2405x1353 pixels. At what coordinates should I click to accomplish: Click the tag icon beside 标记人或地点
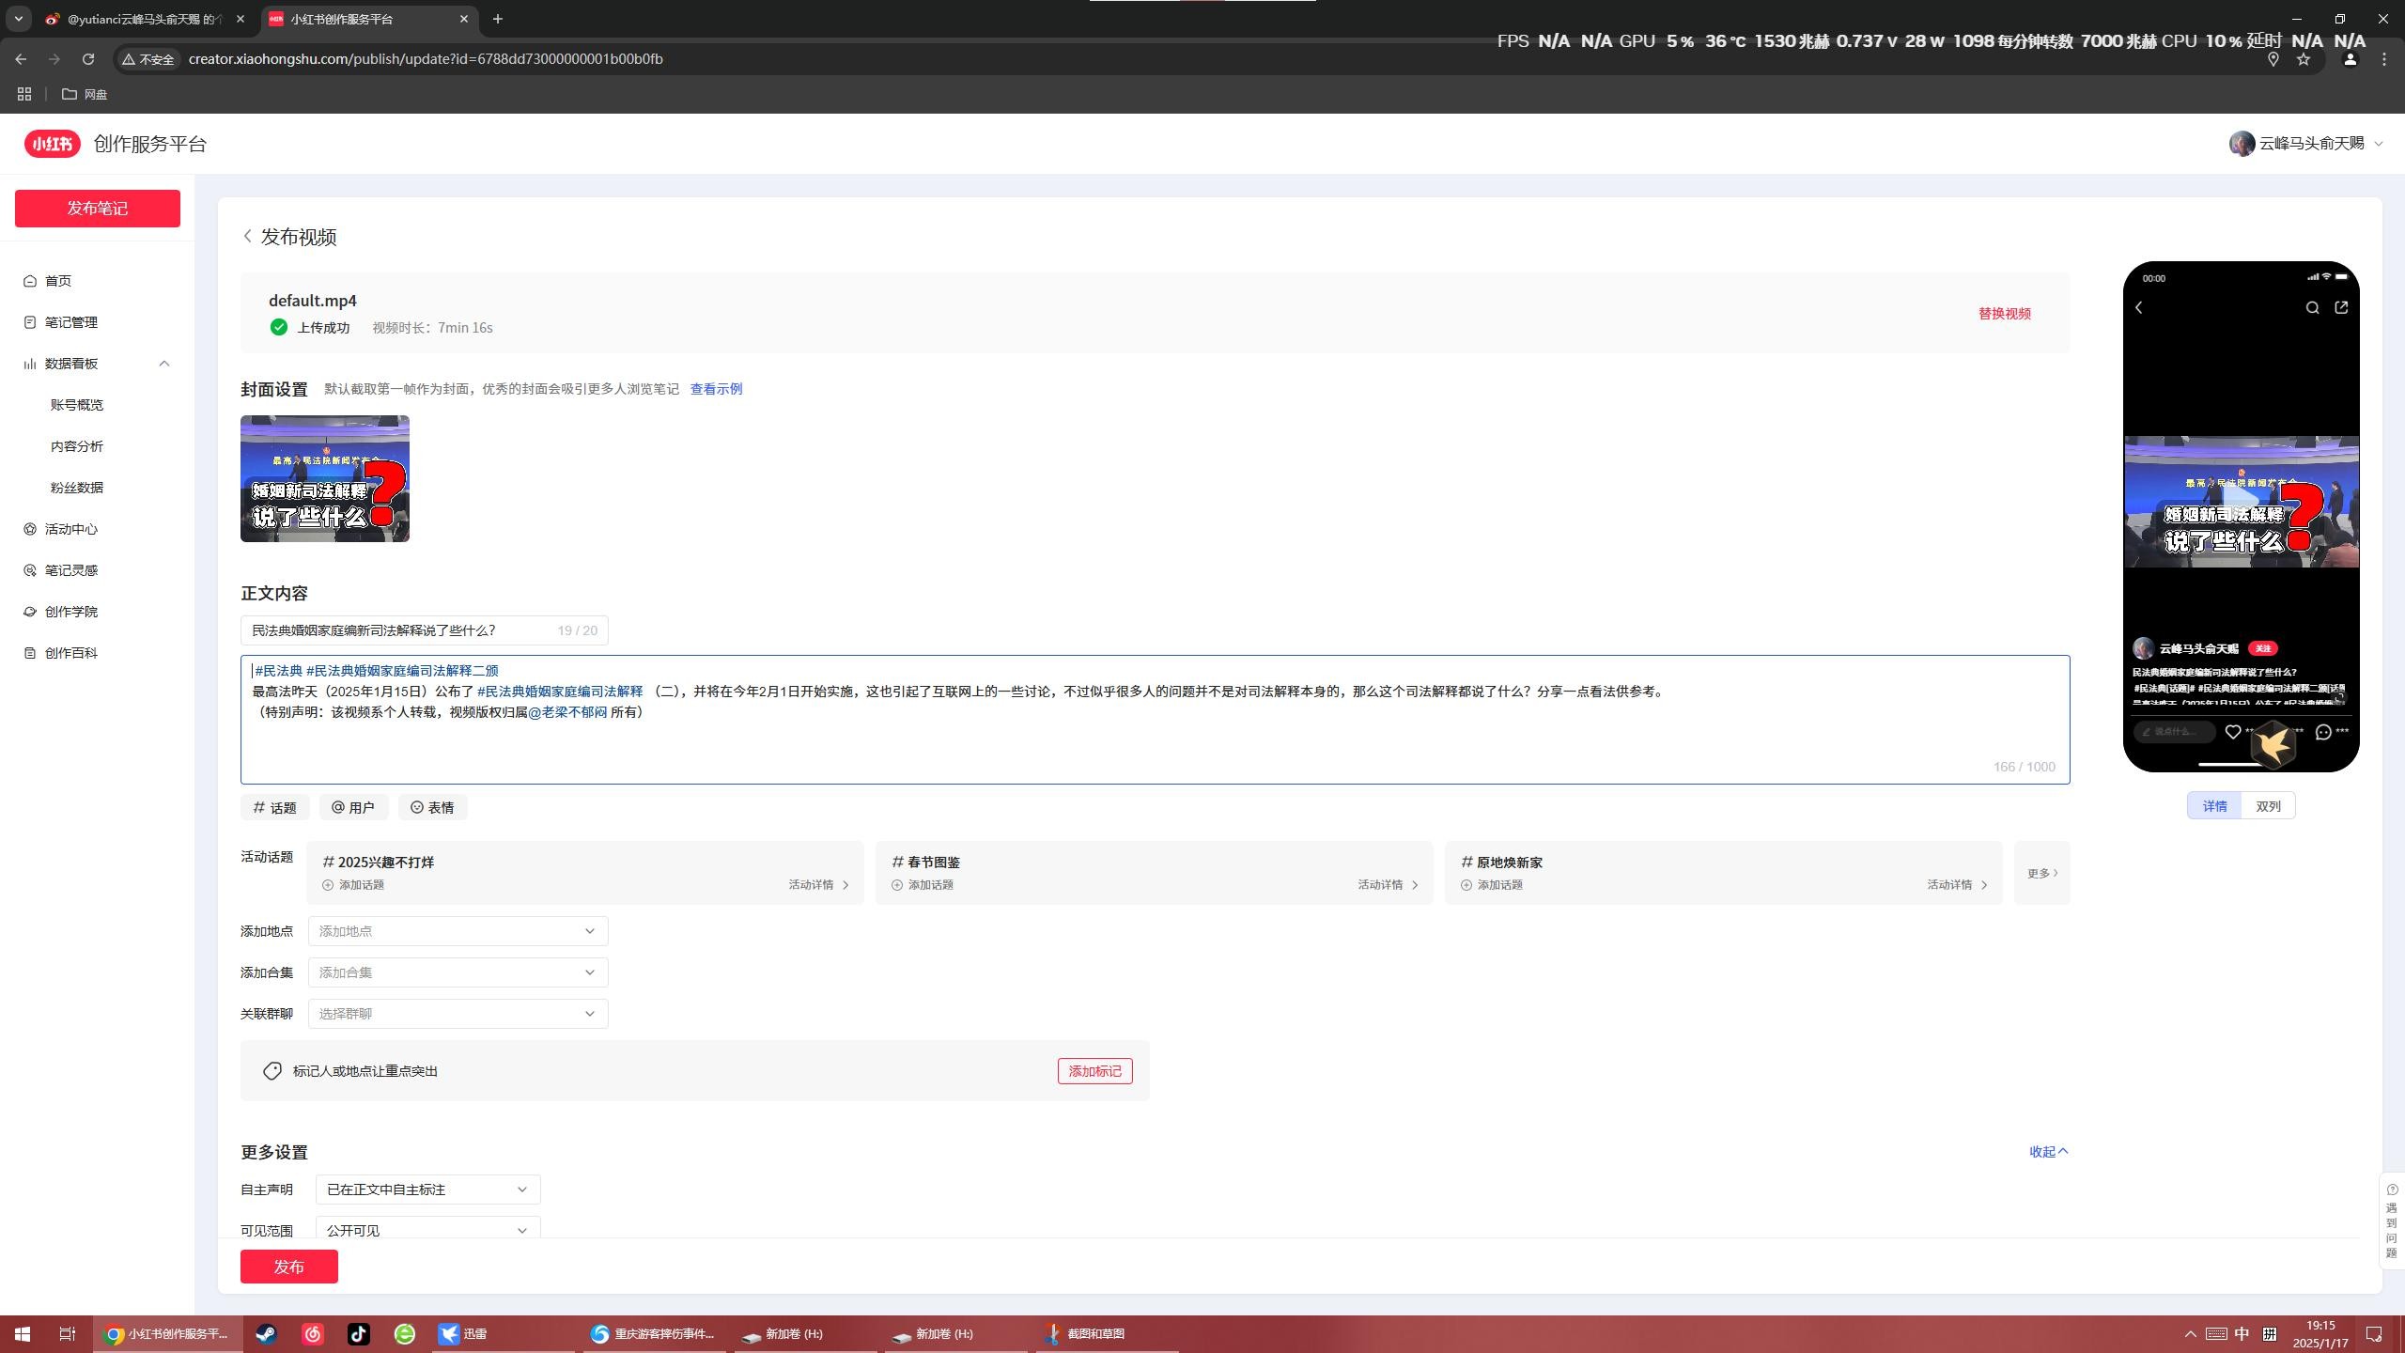pyautogui.click(x=272, y=1071)
